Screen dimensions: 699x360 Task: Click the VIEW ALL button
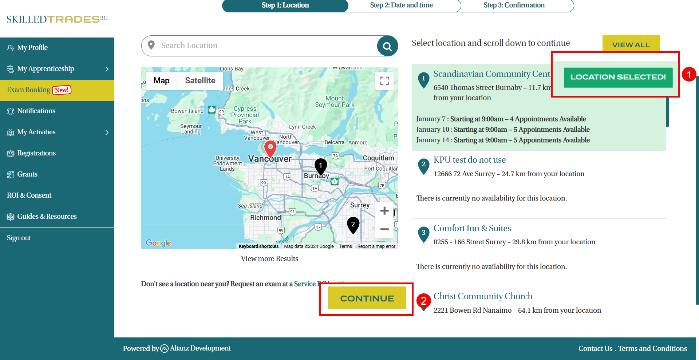click(x=631, y=44)
